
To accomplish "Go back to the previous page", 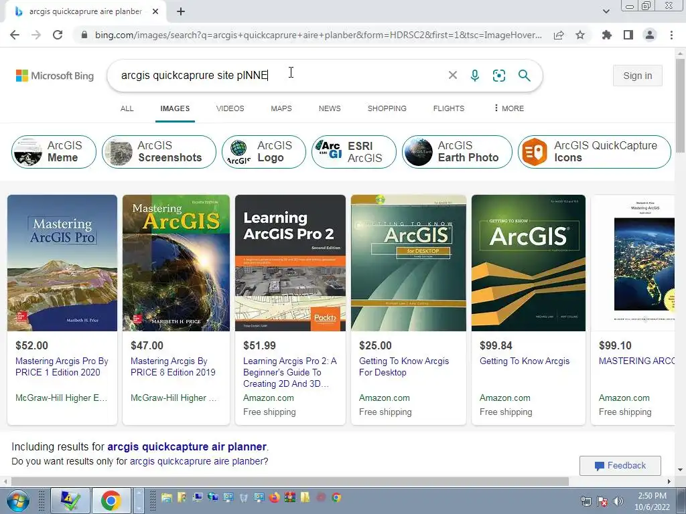I will [x=15, y=35].
